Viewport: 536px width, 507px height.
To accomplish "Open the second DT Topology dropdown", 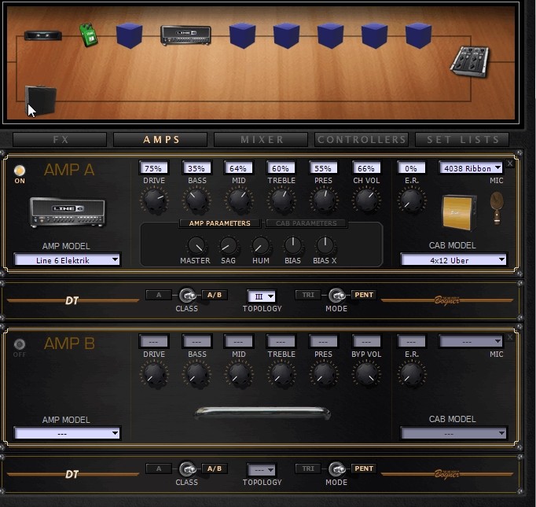I will click(x=262, y=470).
